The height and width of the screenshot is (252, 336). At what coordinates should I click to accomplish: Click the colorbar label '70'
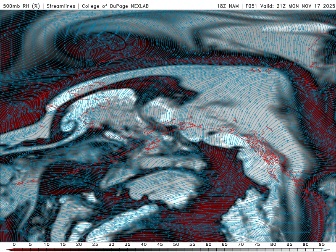[241, 244]
